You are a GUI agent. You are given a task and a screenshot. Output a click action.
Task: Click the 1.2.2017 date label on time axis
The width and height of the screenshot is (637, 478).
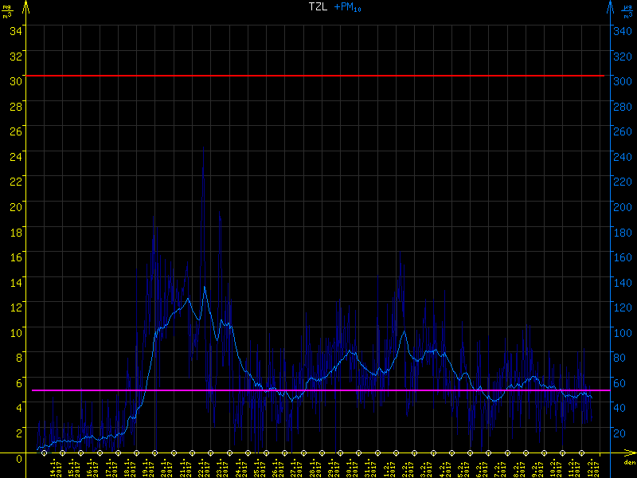point(387,467)
